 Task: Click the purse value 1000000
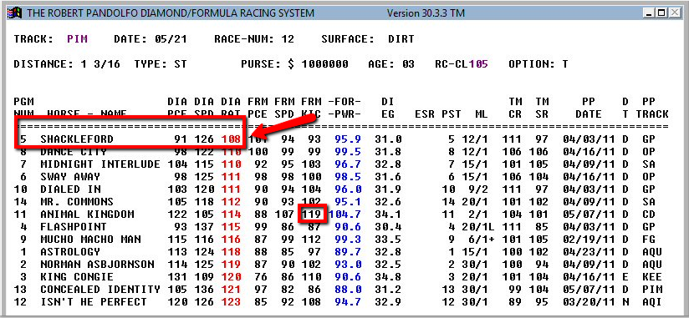click(x=324, y=64)
